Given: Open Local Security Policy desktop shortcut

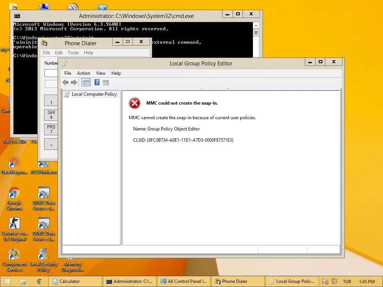Looking at the screenshot, I should pos(43,260).
